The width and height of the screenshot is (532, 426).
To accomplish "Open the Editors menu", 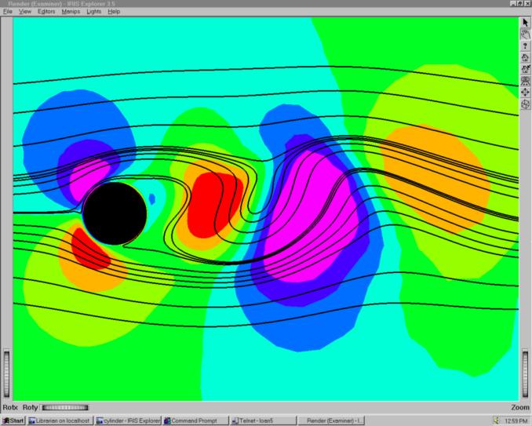I will pos(46,12).
